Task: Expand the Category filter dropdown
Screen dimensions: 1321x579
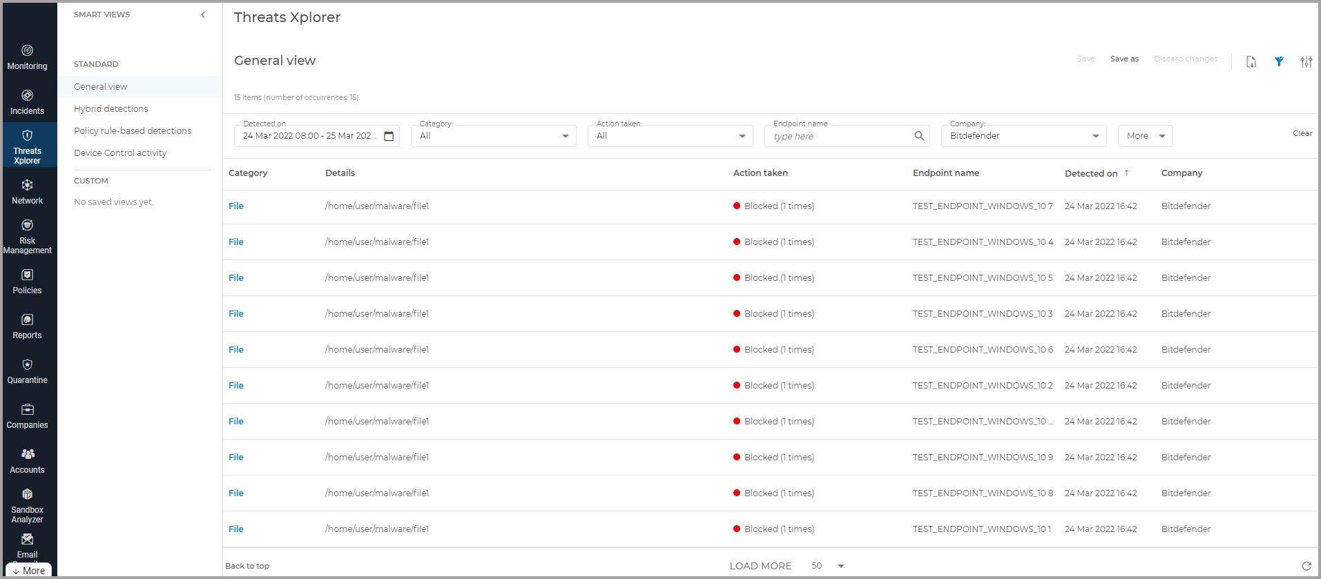Action: coord(493,136)
